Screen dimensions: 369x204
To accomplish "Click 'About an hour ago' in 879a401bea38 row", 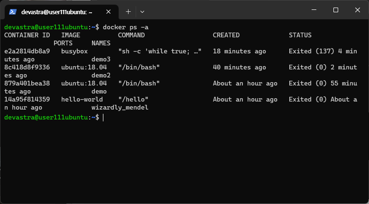I will coord(245,84).
